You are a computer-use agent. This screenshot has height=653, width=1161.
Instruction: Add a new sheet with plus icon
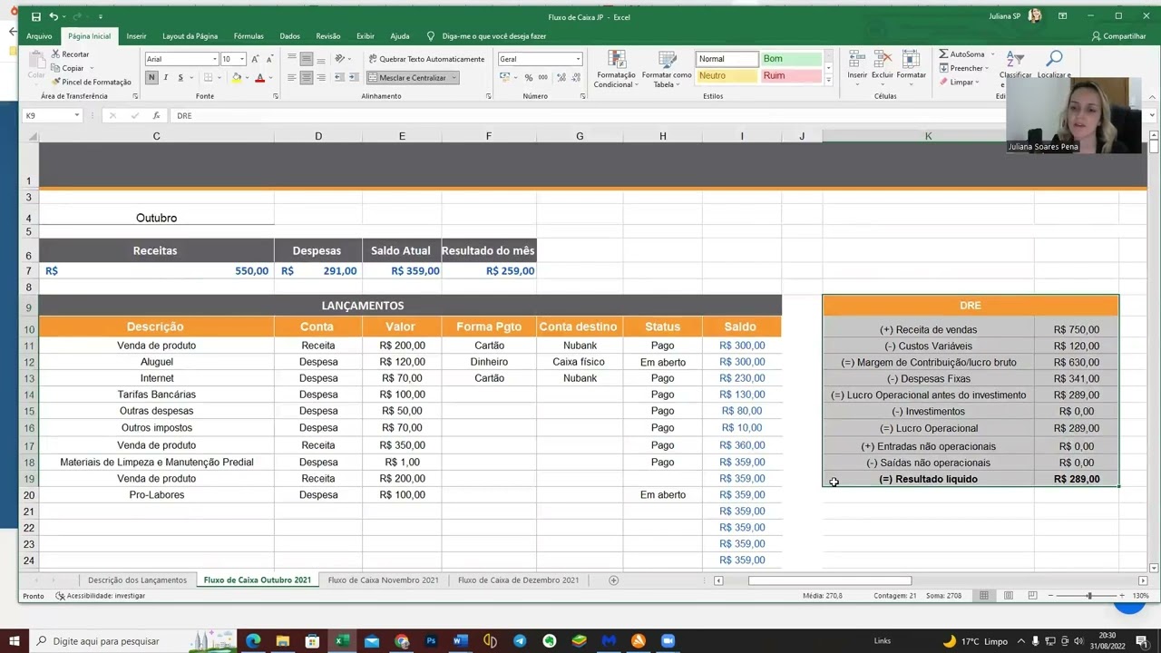point(613,580)
